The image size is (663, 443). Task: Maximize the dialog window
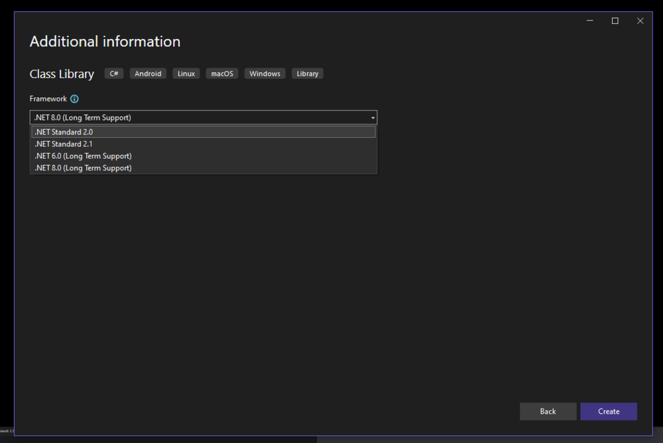coord(615,21)
